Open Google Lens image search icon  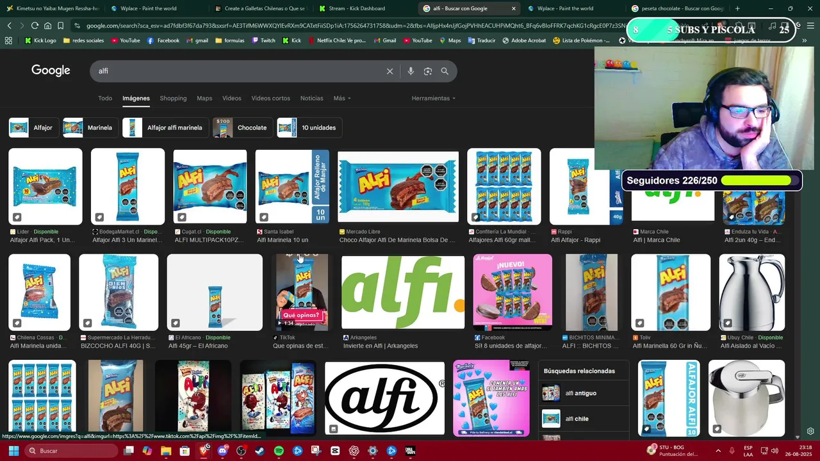pyautogui.click(x=428, y=71)
